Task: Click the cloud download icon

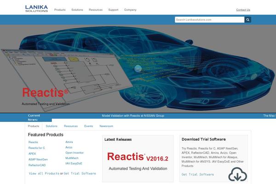Action: click(238, 174)
